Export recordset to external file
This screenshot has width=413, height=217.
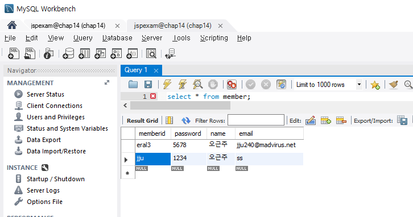pos(402,120)
